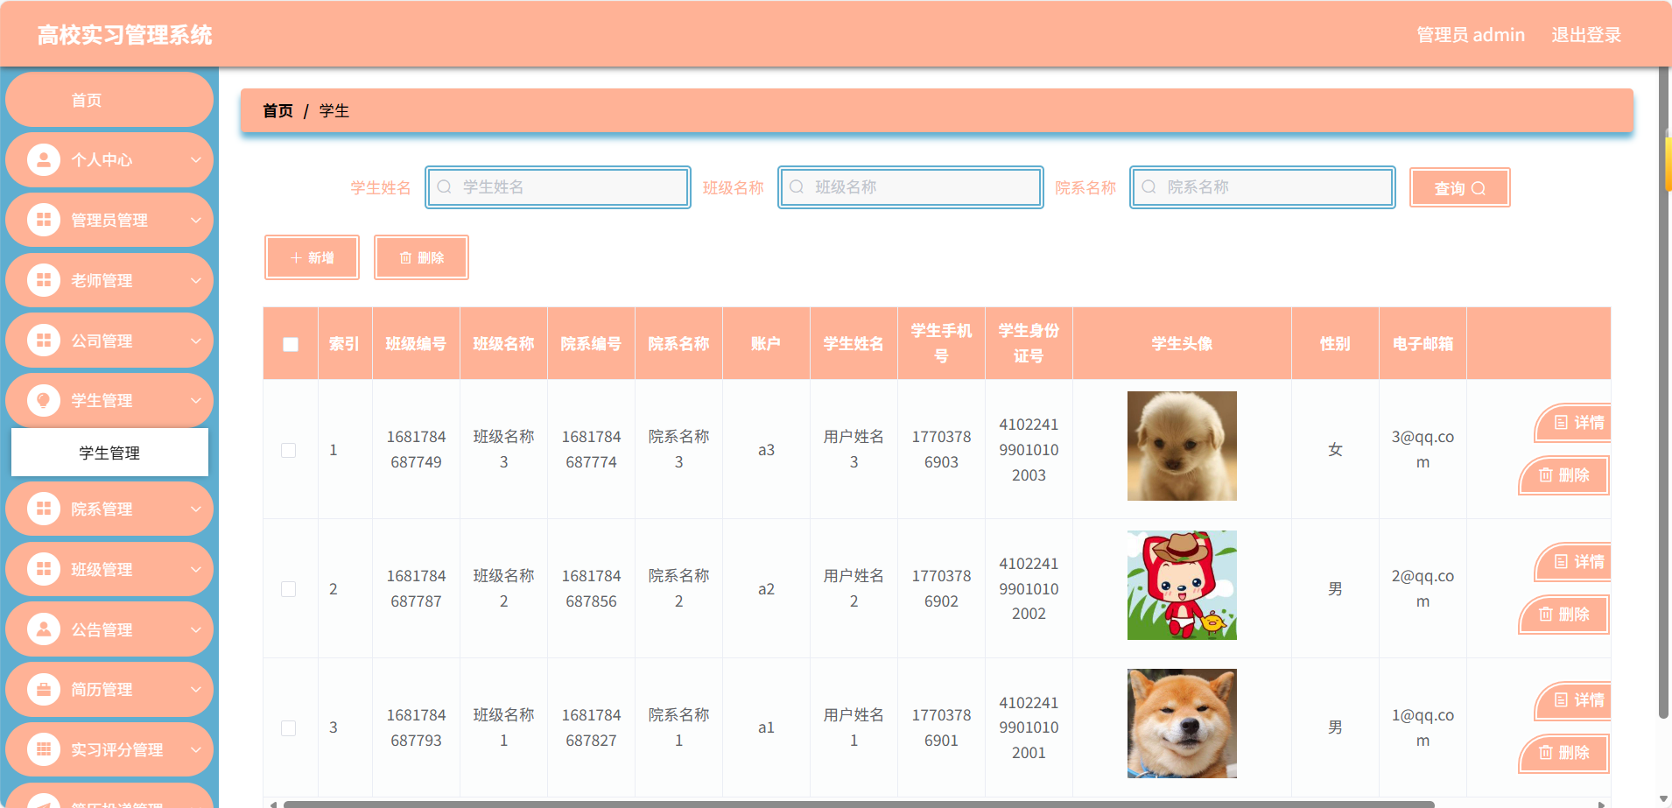
Task: Click the 查询 search button
Action: coord(1459,188)
